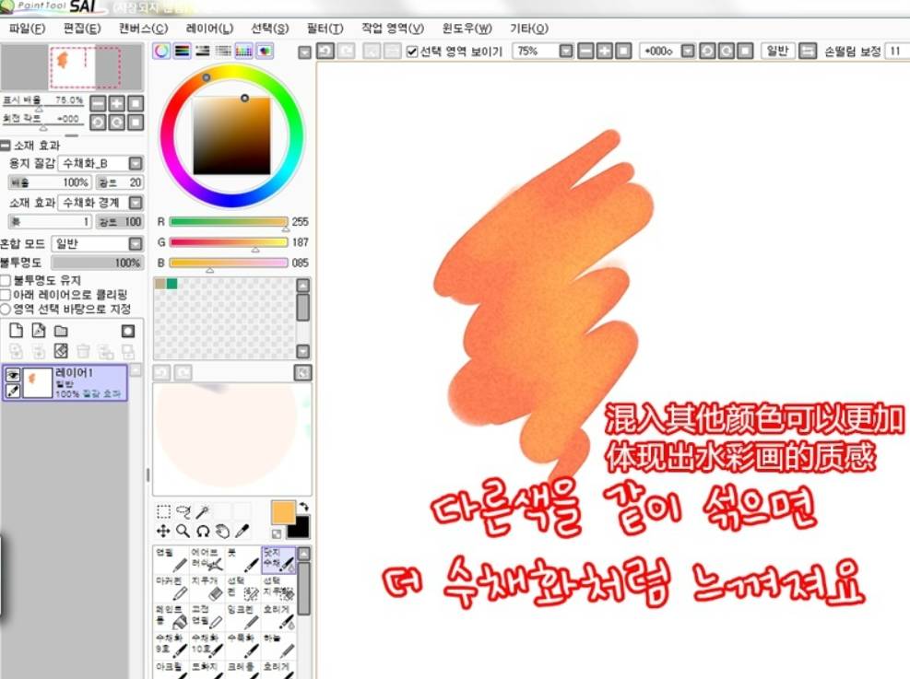910x679 pixels.
Task: Click the orange foreground color swatch
Action: point(284,512)
